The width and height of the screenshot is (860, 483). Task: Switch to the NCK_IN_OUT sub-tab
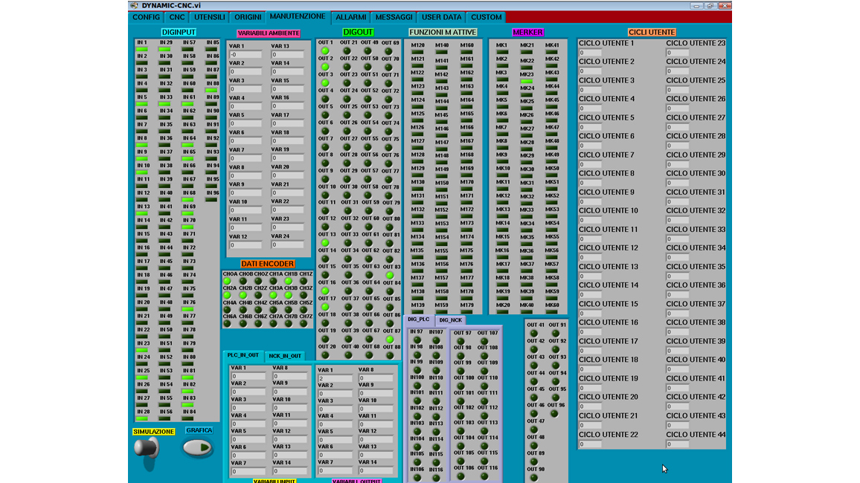[x=285, y=356]
